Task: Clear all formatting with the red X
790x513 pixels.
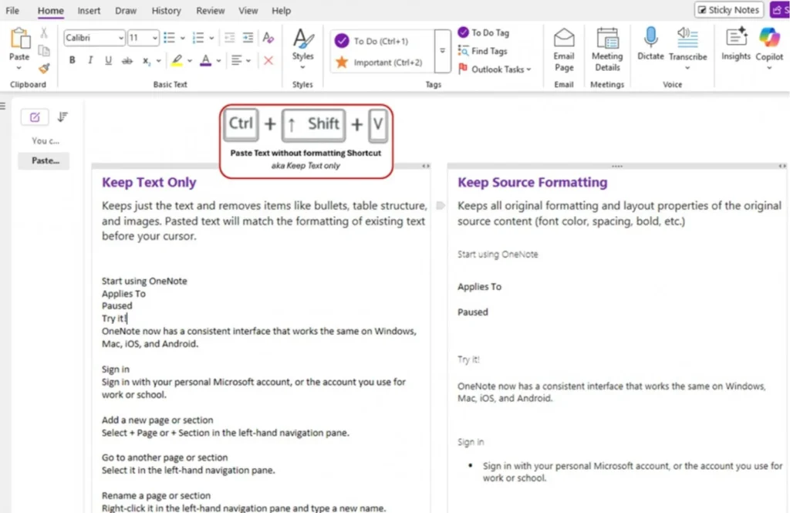Action: [x=268, y=60]
